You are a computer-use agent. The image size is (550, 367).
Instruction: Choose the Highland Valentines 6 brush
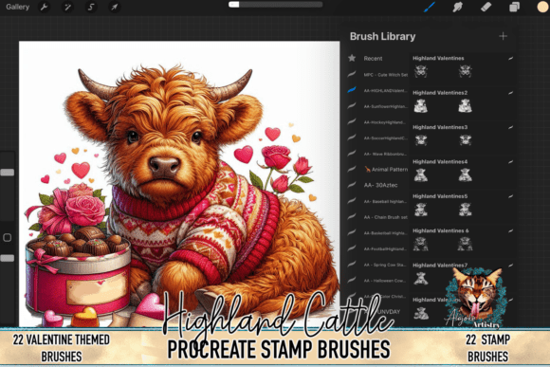[x=463, y=240]
